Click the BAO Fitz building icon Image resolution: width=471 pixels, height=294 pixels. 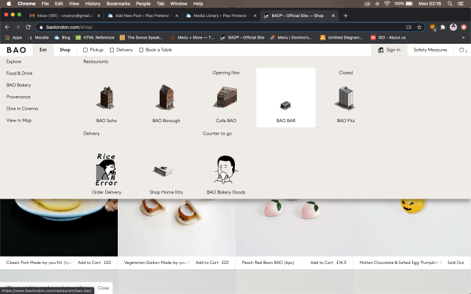[x=345, y=97]
